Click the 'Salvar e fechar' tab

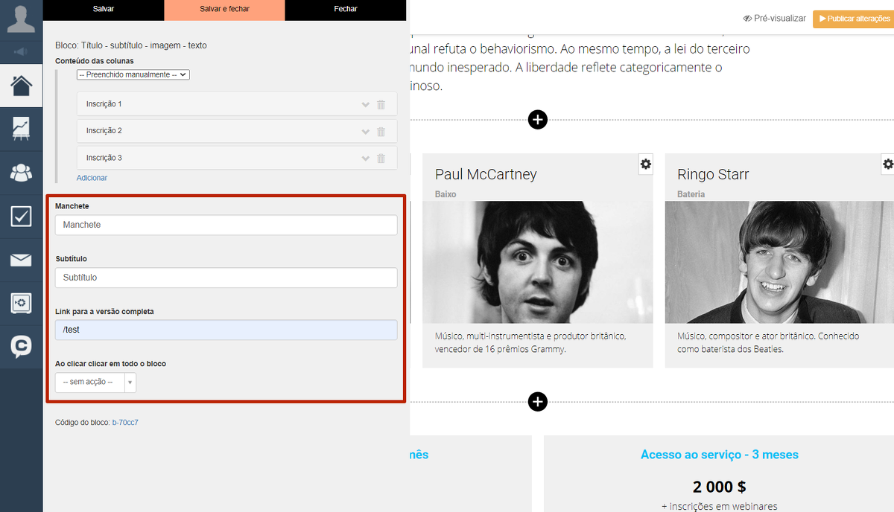(224, 10)
